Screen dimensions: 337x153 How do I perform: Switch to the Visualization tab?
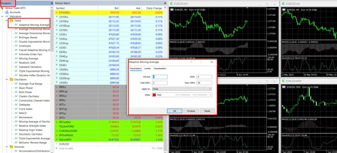[160, 69]
